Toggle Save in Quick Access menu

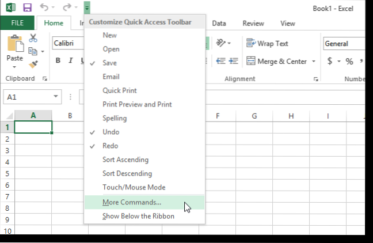pyautogui.click(x=144, y=63)
